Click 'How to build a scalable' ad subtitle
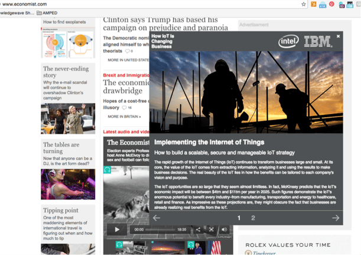 point(225,153)
